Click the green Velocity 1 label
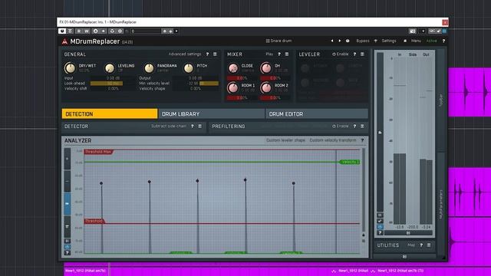 350,162
